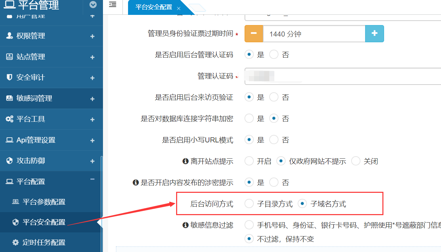Click the info icon beside 敏感信息过滤
The height and width of the screenshot is (252, 441).
coord(185,225)
